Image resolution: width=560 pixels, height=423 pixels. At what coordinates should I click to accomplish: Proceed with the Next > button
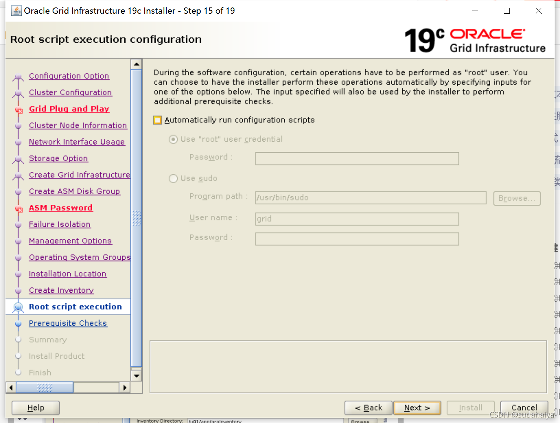pos(417,408)
